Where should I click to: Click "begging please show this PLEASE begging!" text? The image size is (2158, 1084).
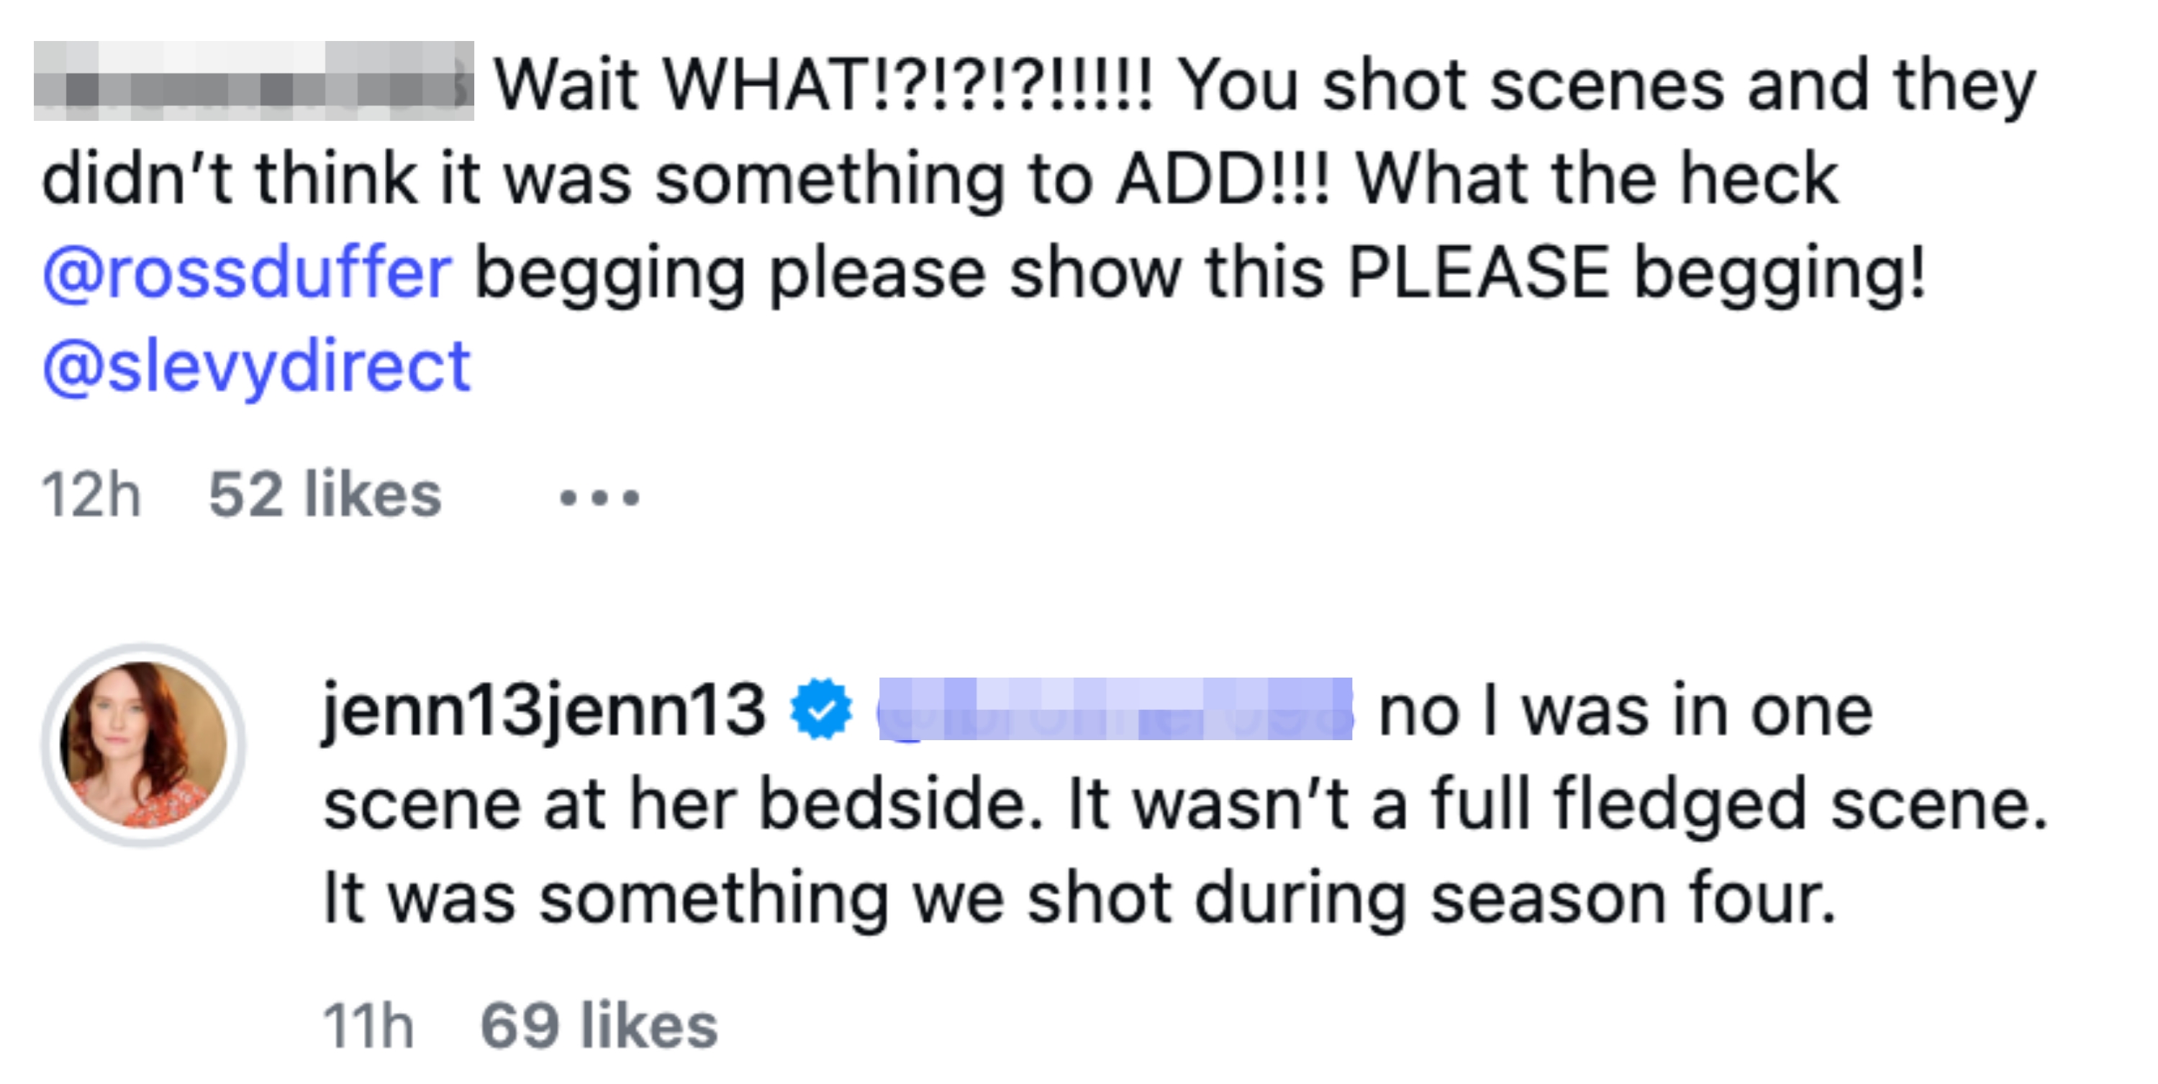point(1200,272)
